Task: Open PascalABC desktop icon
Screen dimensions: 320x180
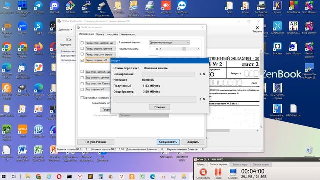Action: (x=293, y=28)
